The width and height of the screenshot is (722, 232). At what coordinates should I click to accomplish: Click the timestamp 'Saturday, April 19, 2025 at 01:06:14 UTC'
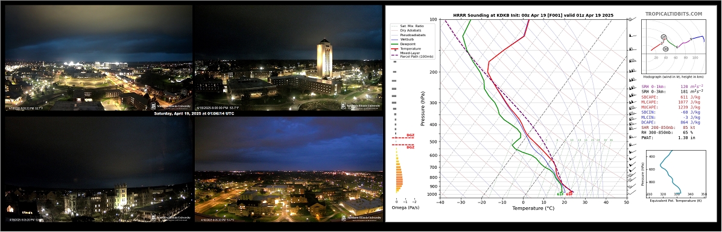tap(194, 113)
